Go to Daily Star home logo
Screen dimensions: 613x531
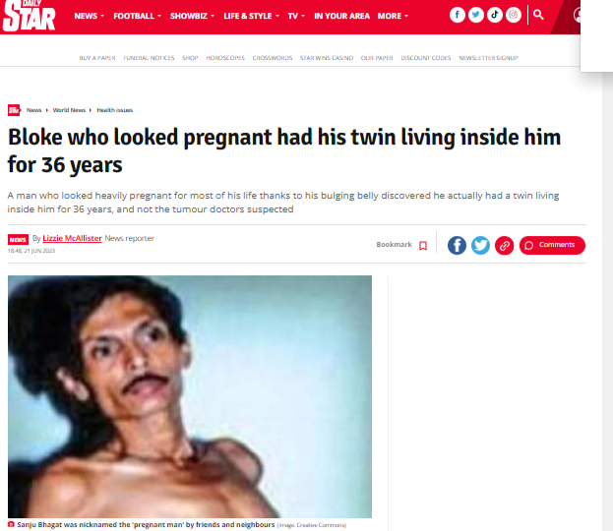[x=29, y=16]
